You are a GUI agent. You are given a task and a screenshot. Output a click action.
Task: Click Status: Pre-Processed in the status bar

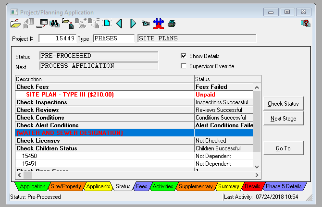point(36,197)
